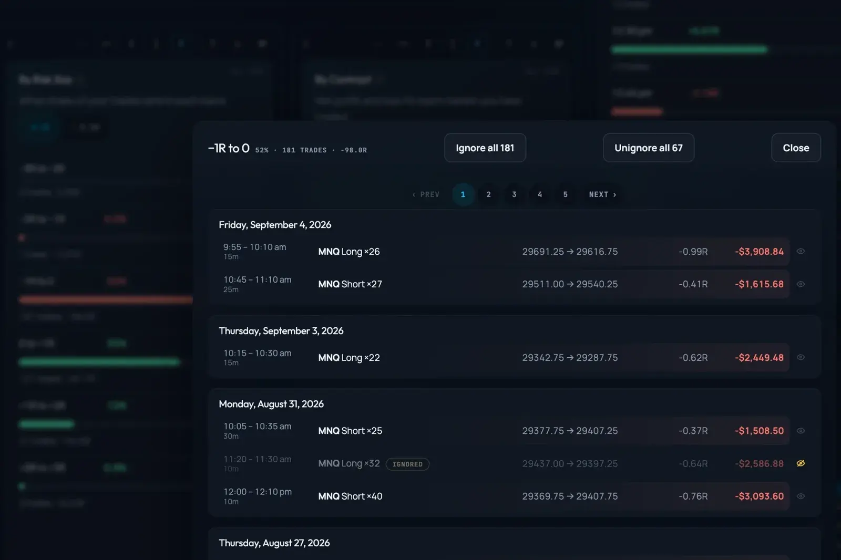Click the 12:00 – 12:10 pm time

(258, 492)
